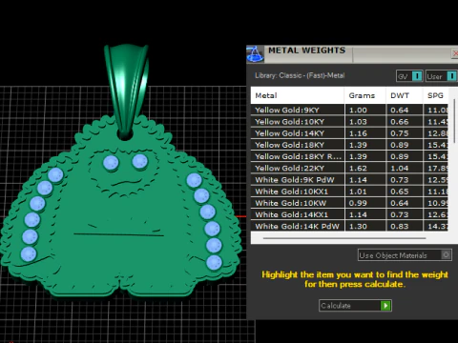Select the left eye gemstone on pendant

coord(111,163)
